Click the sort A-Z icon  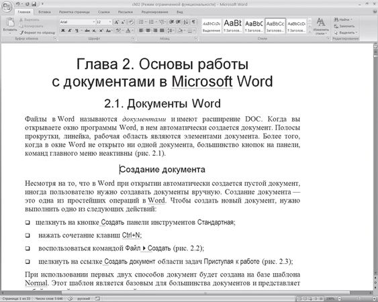[186, 22]
